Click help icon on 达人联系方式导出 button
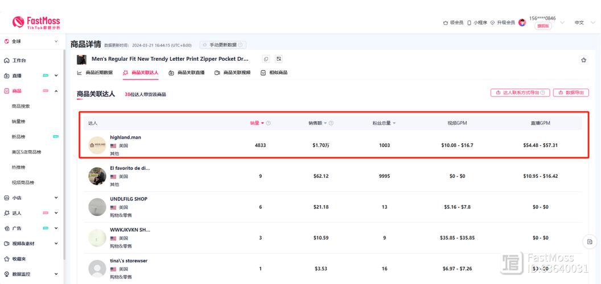Screen dimensions: 601x284 tap(543, 93)
